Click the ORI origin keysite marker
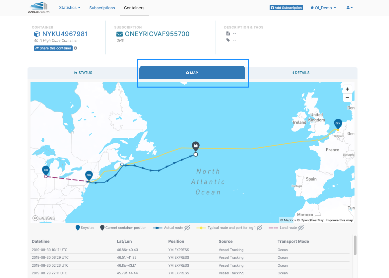 [46, 170]
